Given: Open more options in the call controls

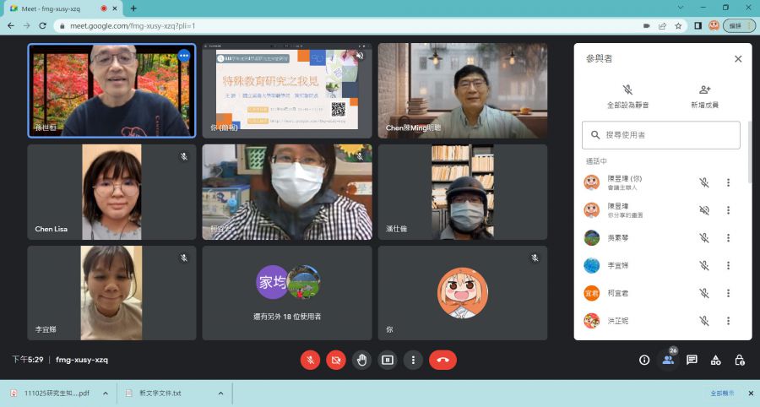Looking at the screenshot, I should (413, 360).
